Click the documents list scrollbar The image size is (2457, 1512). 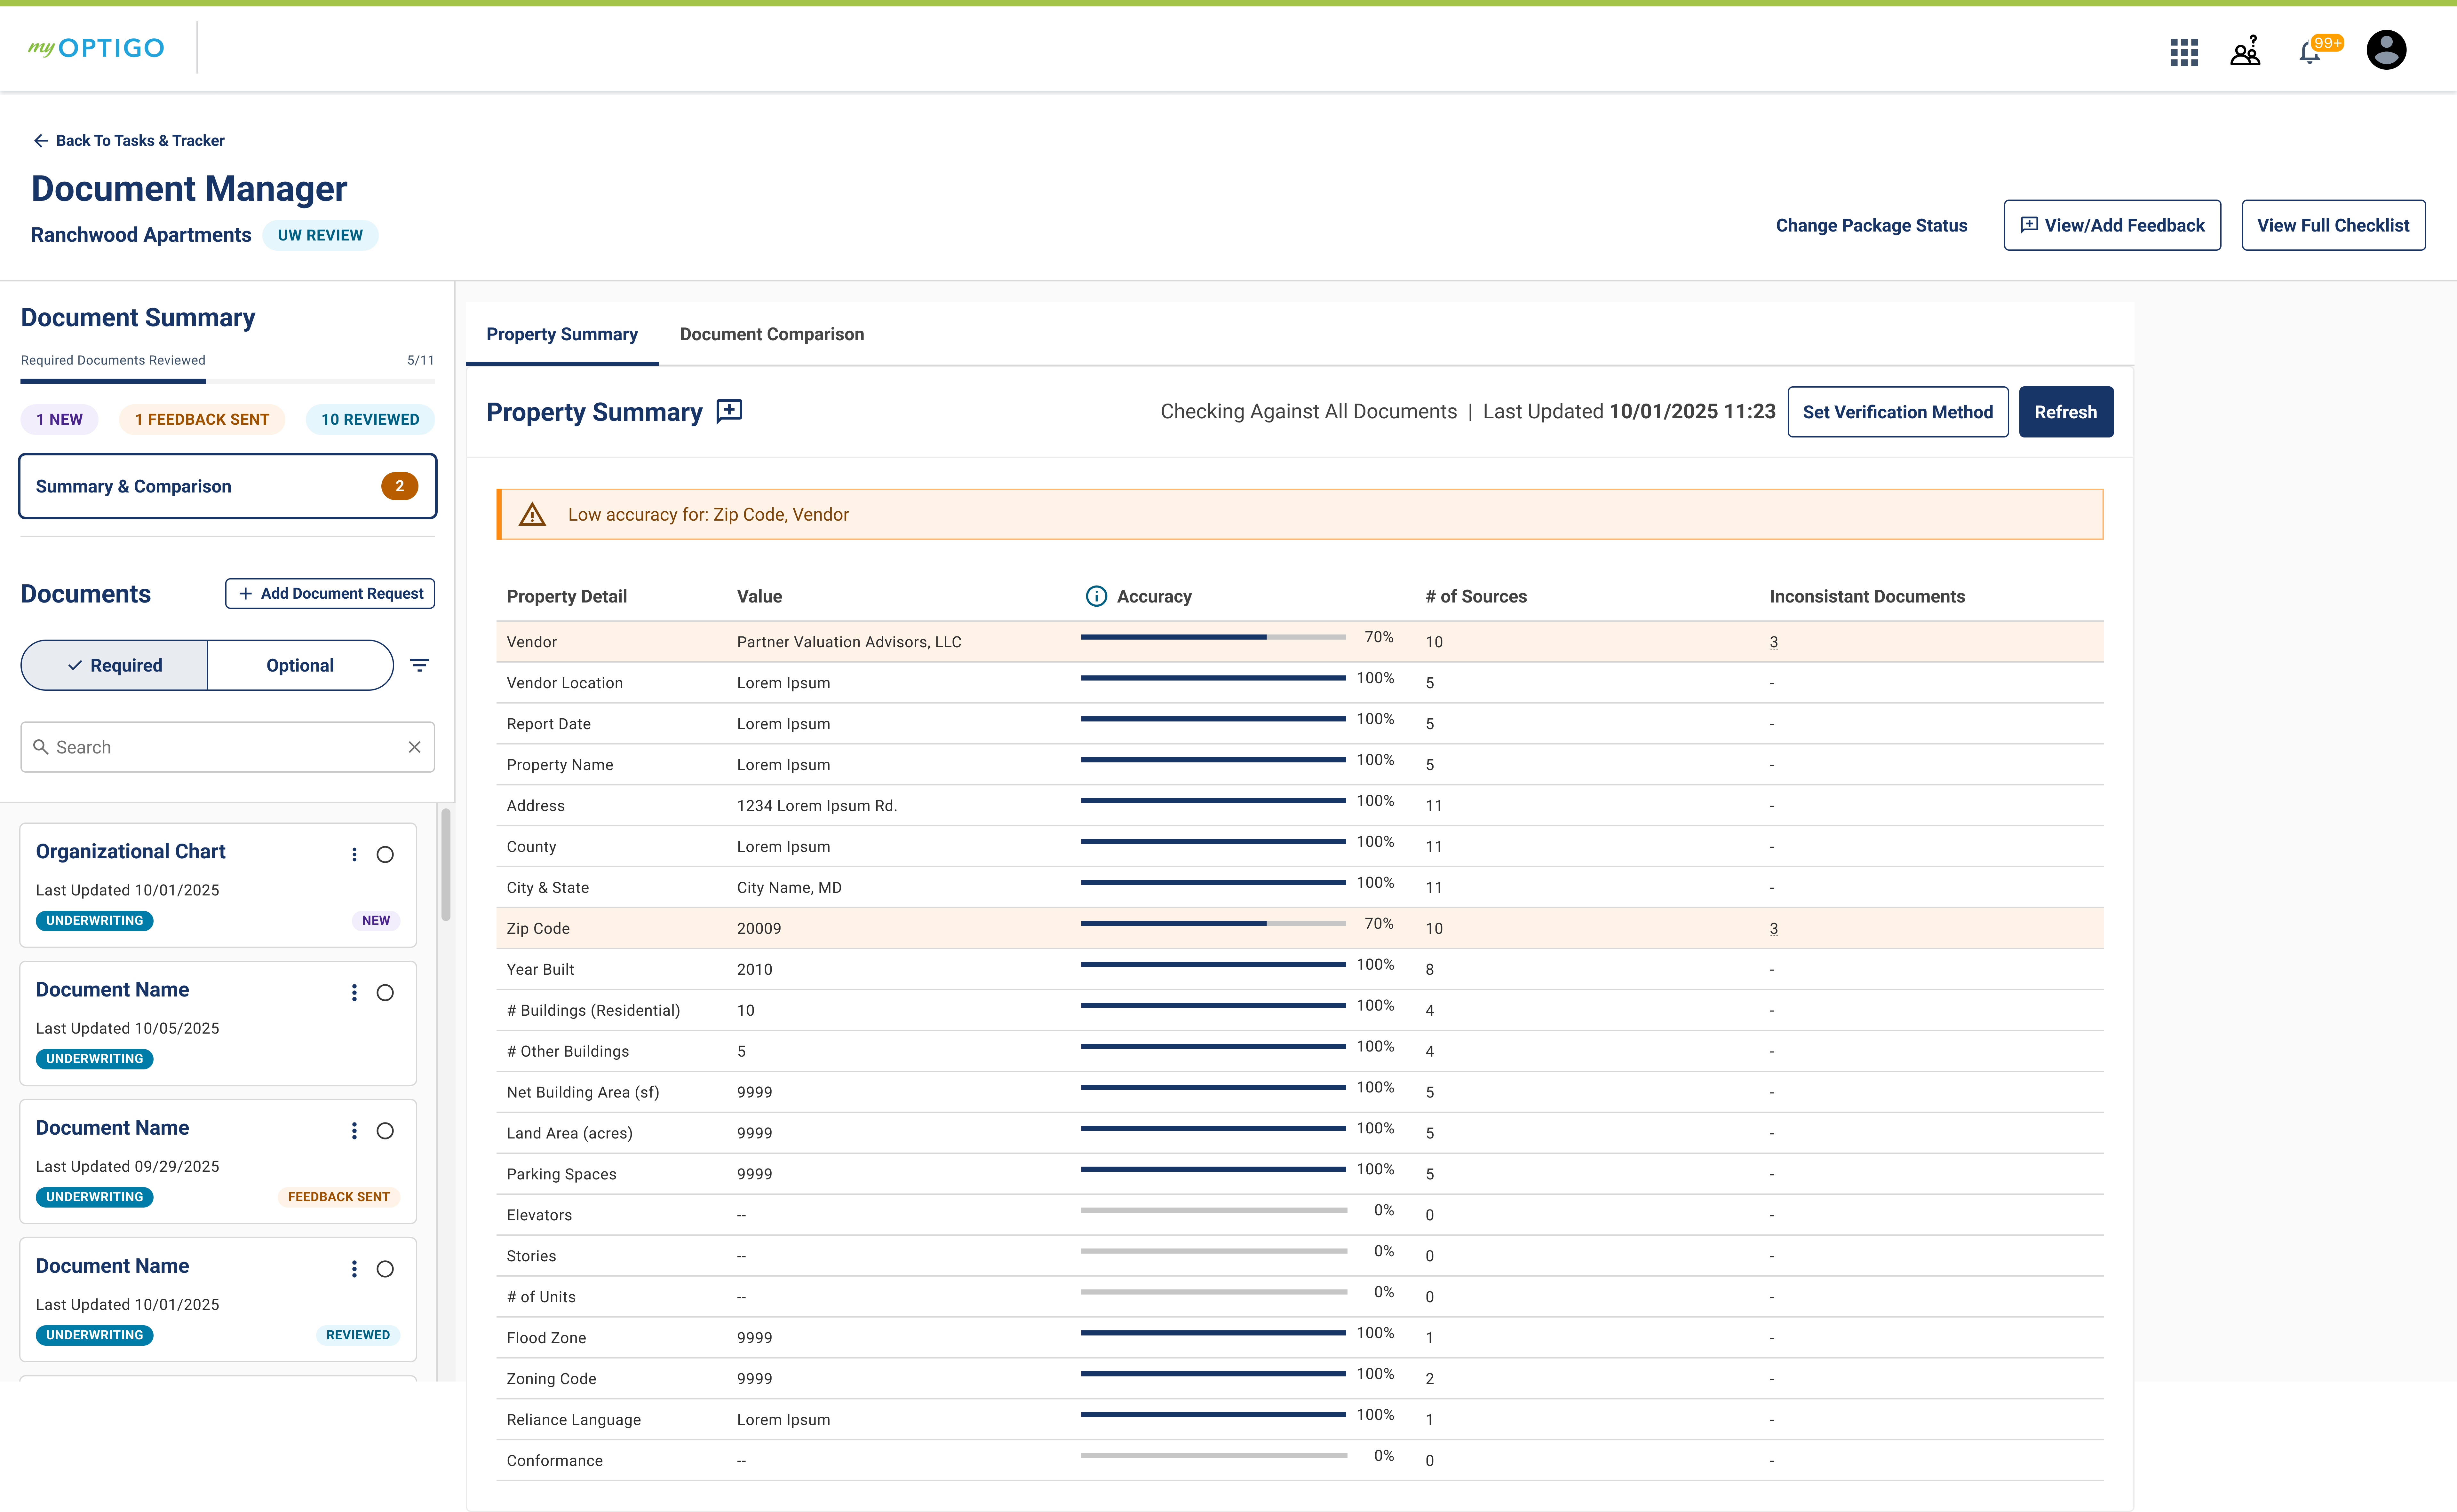pos(446,865)
